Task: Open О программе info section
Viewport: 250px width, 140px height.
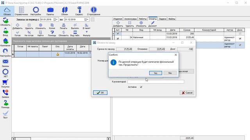Action: (94, 11)
